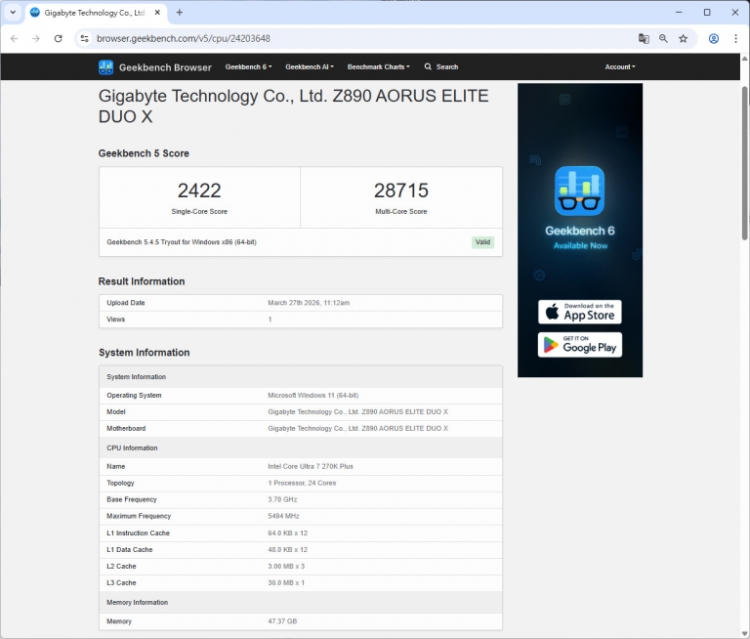Image resolution: width=750 pixels, height=639 pixels.
Task: Open the Account dropdown menu
Action: pyautogui.click(x=620, y=67)
